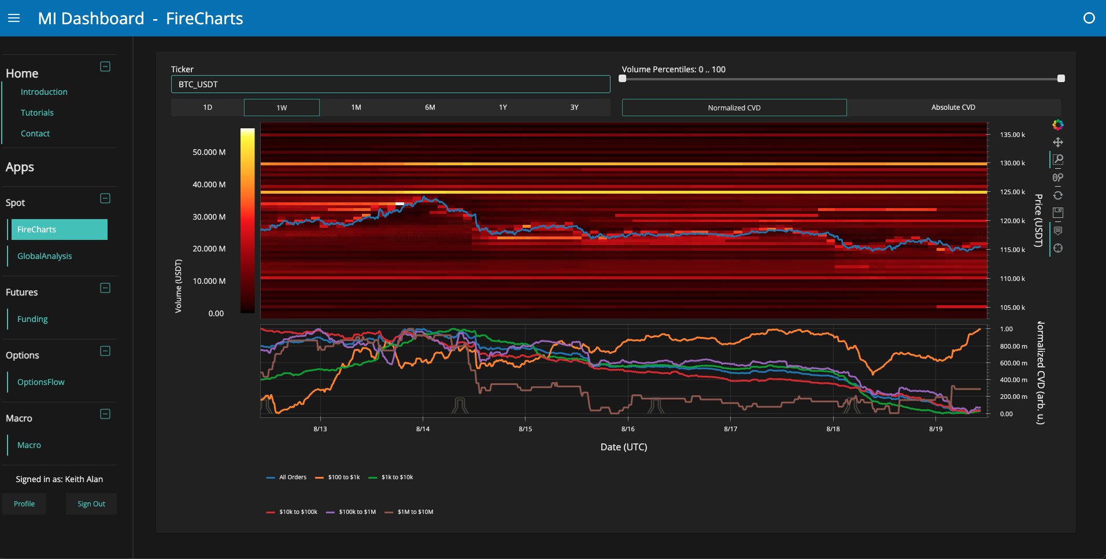The image size is (1106, 559).
Task: Click the Bokeh logo icon
Action: coord(1057,125)
